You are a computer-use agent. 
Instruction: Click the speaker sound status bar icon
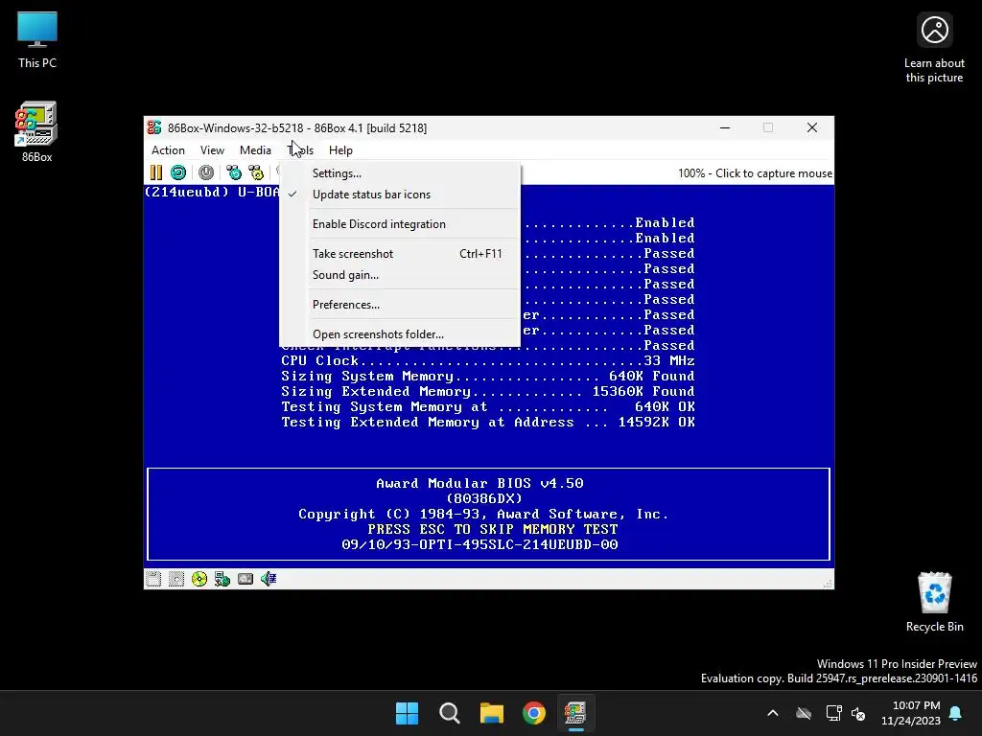[269, 579]
